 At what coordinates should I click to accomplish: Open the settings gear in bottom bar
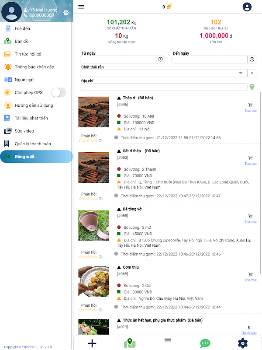tap(243, 343)
